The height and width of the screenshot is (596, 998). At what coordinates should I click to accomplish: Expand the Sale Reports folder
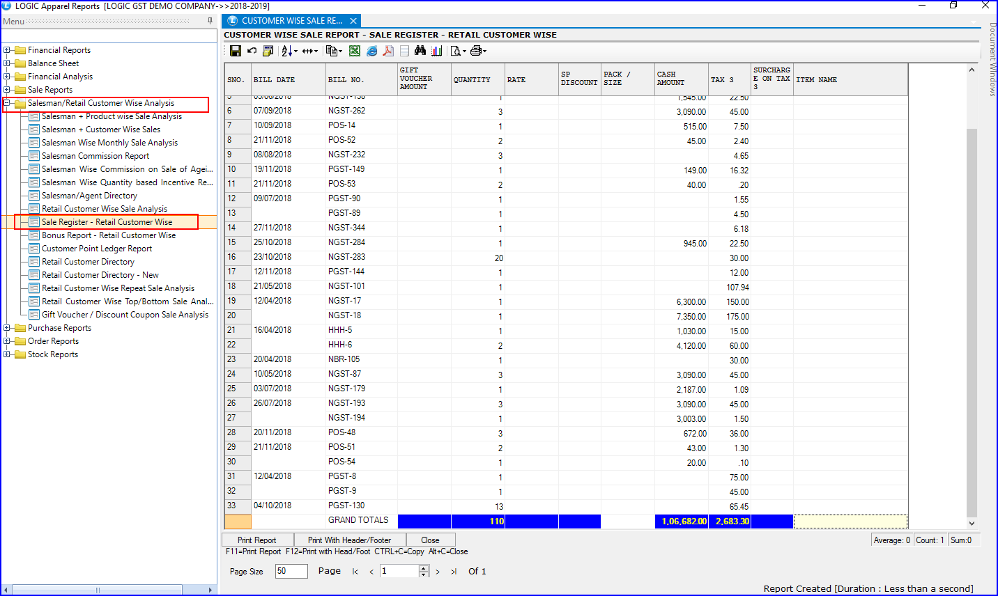tap(7, 90)
